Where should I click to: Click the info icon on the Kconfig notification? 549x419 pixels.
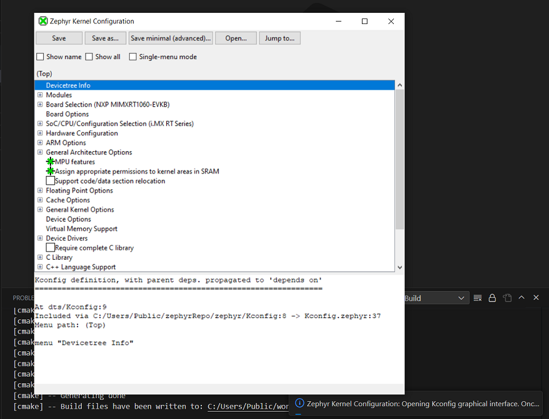tap(299, 403)
